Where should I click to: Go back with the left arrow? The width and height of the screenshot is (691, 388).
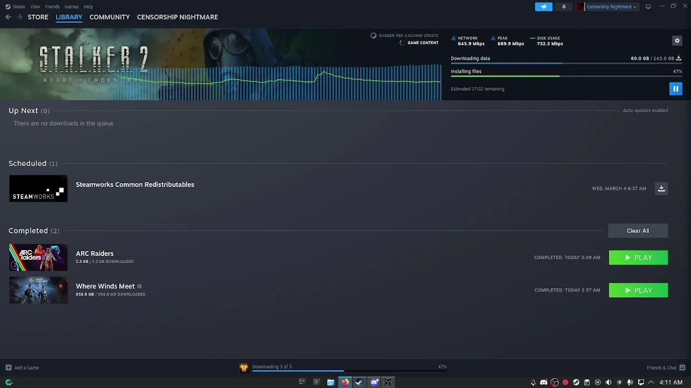[x=8, y=17]
